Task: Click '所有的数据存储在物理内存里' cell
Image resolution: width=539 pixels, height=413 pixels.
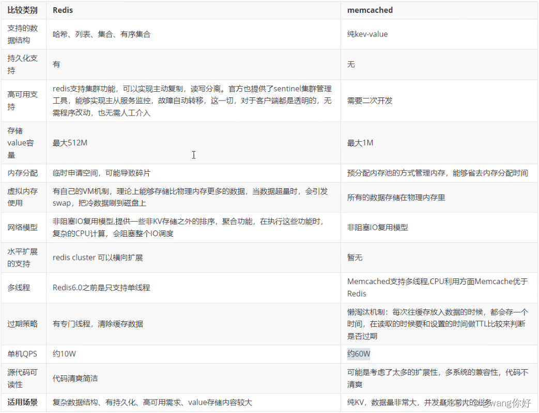Action: pyautogui.click(x=396, y=197)
